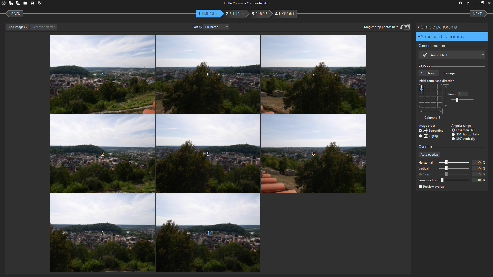Apply Auto overlap

tap(429, 154)
